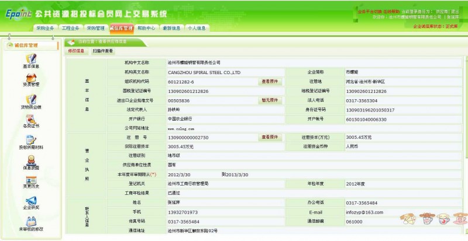Switch to the 工程业务 tab
This screenshot has width=468, height=241.
pyautogui.click(x=70, y=28)
